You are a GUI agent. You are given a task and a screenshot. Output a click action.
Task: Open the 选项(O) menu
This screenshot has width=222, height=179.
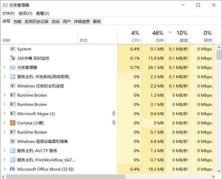pos(25,13)
